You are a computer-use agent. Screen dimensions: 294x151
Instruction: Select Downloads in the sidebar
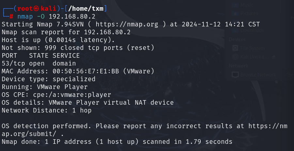coord(252,30)
